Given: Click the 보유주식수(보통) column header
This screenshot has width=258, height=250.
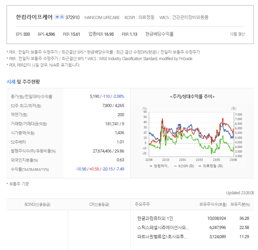Looking at the screenshot, I should tap(213, 204).
